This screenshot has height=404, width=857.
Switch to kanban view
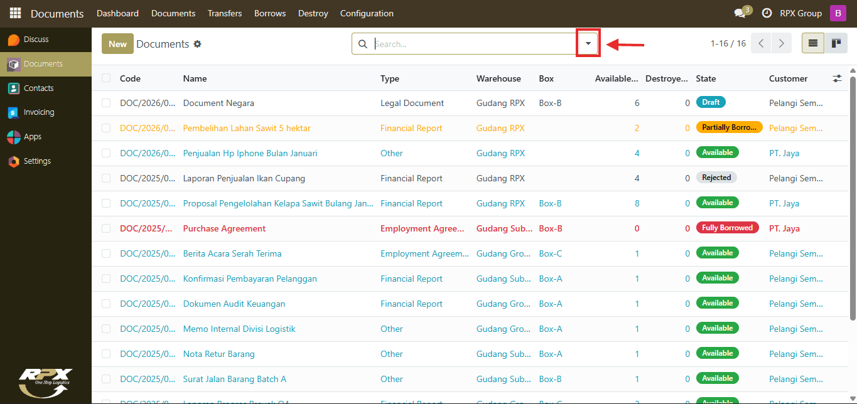[x=836, y=43]
